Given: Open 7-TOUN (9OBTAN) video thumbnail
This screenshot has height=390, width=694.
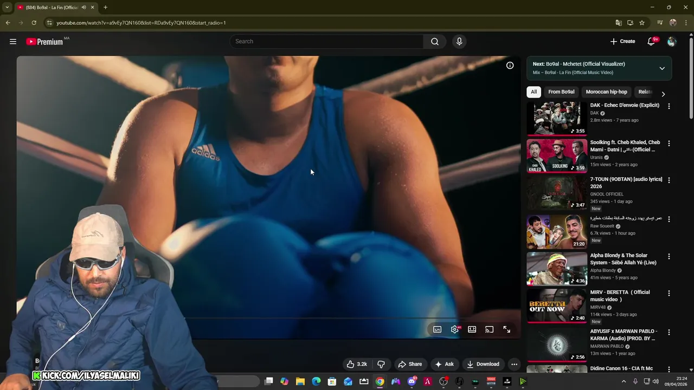Looking at the screenshot, I should pyautogui.click(x=557, y=193).
